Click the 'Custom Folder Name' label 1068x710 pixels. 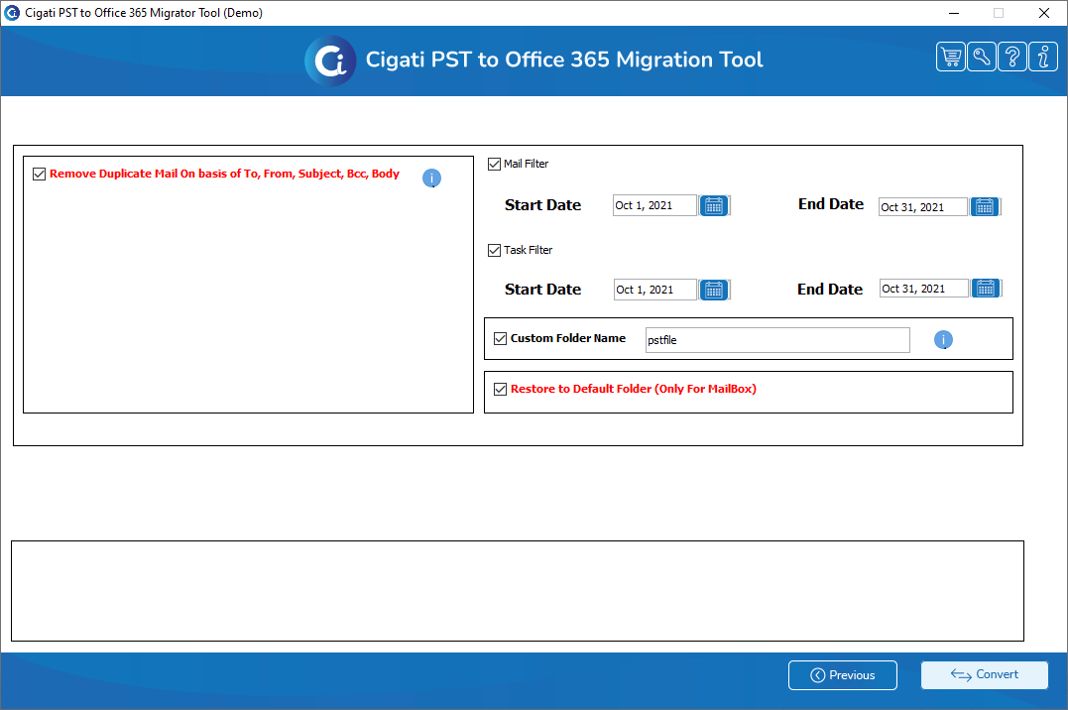click(568, 338)
